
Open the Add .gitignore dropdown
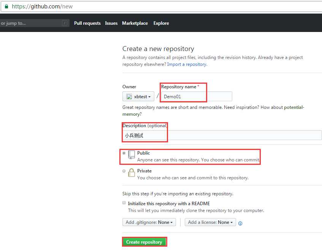pyautogui.click(x=149, y=222)
